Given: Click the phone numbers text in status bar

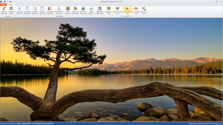Looking at the screenshot, I should pyautogui.click(x=43, y=123).
